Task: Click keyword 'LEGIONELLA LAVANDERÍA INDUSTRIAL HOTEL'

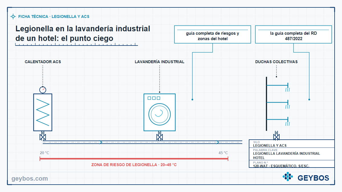Action: pyautogui.click(x=286, y=156)
